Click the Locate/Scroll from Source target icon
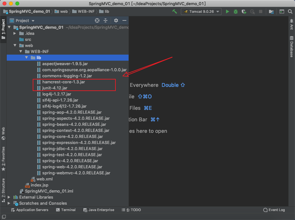The width and height of the screenshot is (295, 220). point(97,20)
